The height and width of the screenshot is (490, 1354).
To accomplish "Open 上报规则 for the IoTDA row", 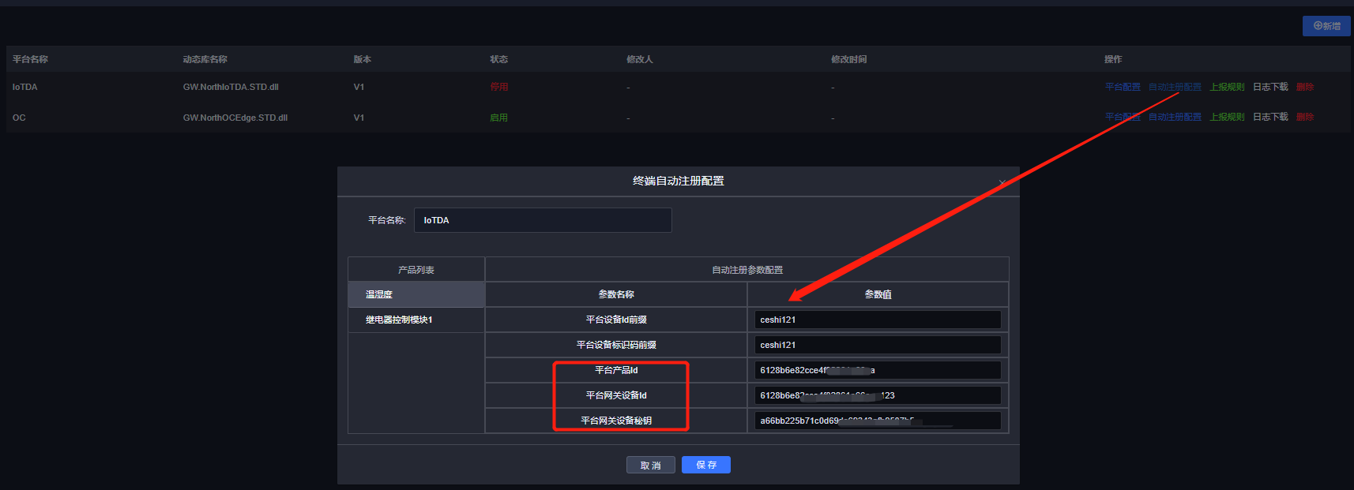I will pos(1227,87).
